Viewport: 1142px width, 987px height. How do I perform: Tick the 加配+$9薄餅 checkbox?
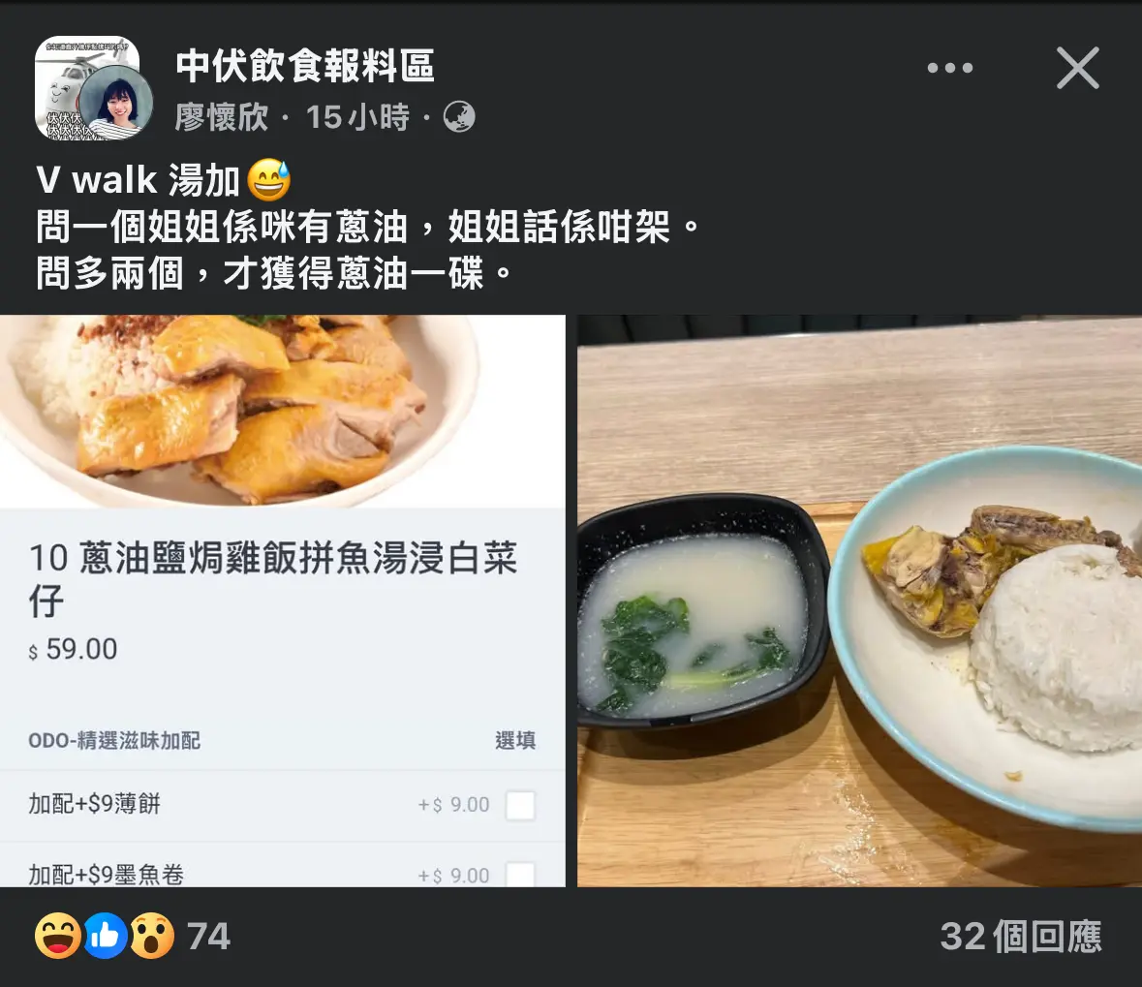coord(520,805)
